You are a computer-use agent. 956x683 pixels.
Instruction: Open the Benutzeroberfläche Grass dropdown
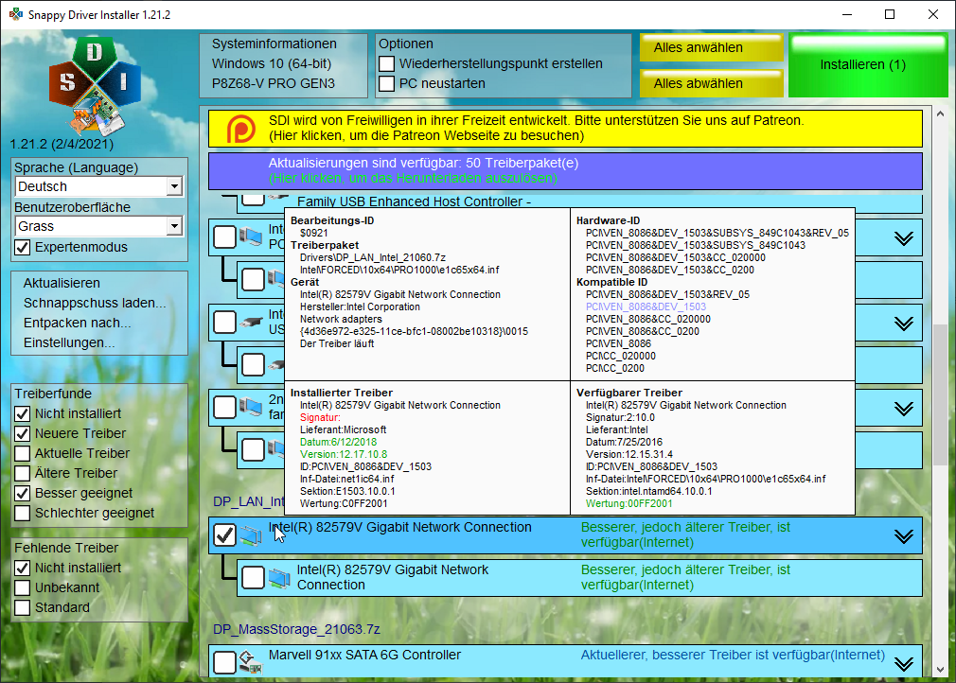coord(174,226)
